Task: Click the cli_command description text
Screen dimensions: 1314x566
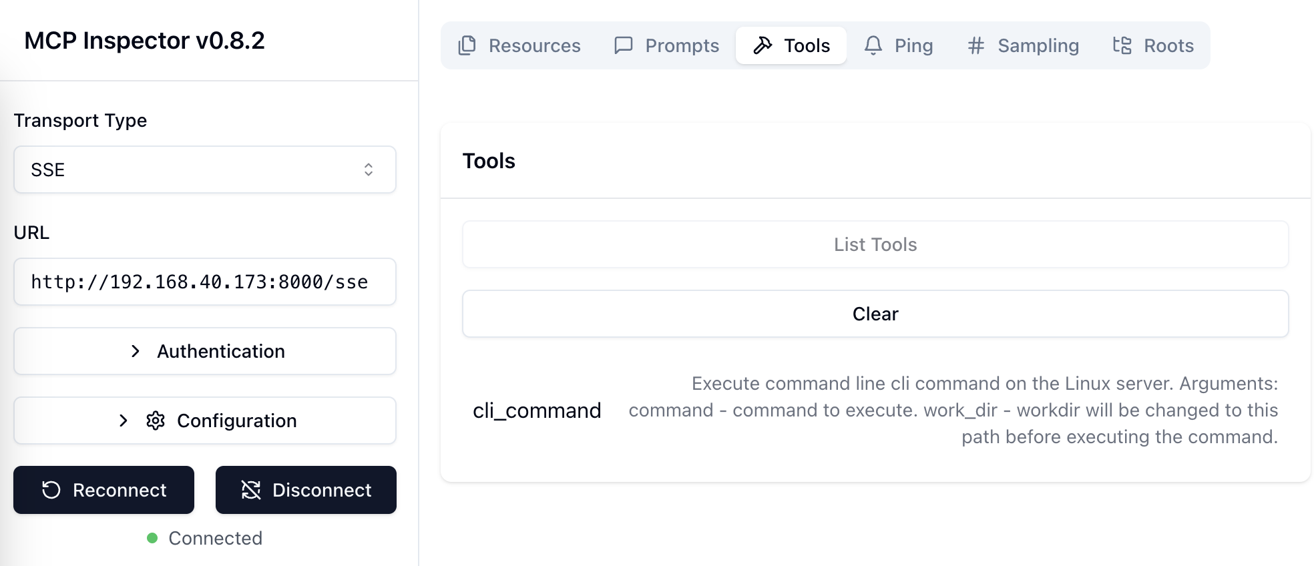Action: pos(953,410)
